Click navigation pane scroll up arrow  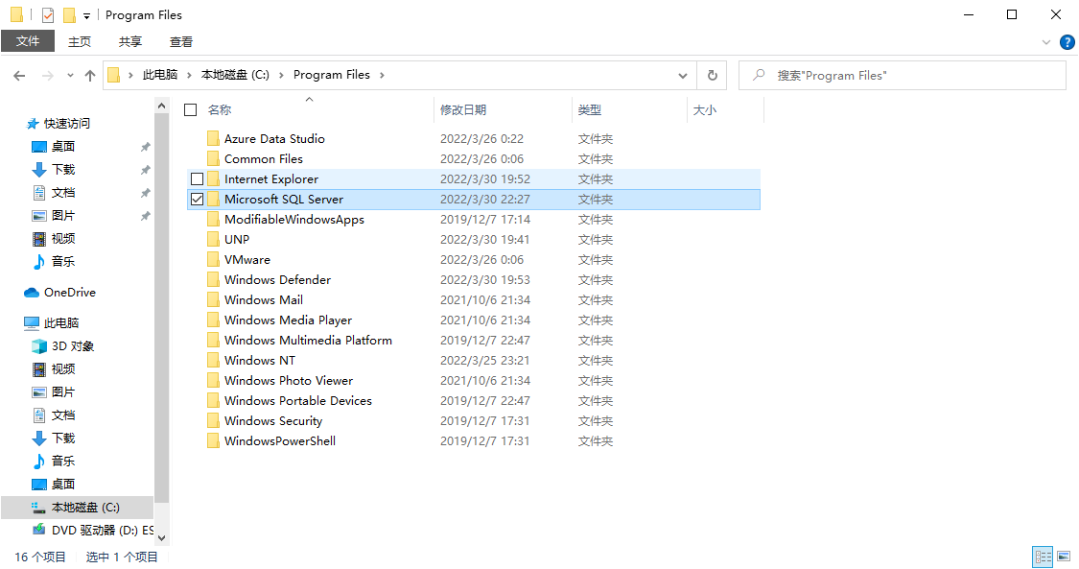tap(162, 106)
